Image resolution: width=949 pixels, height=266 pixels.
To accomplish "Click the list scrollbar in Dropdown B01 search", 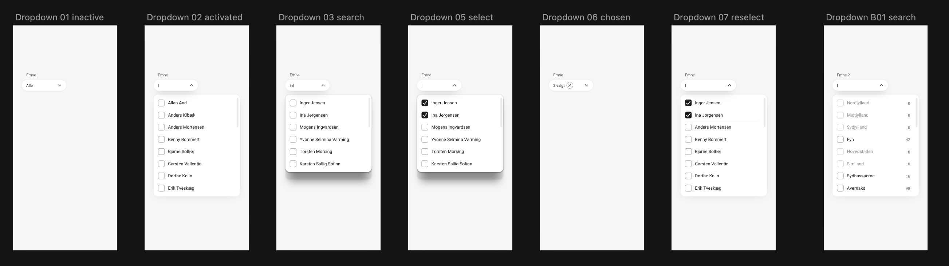I will coord(917,112).
